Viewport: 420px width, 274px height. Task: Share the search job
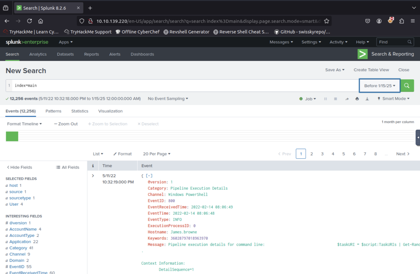347,99
